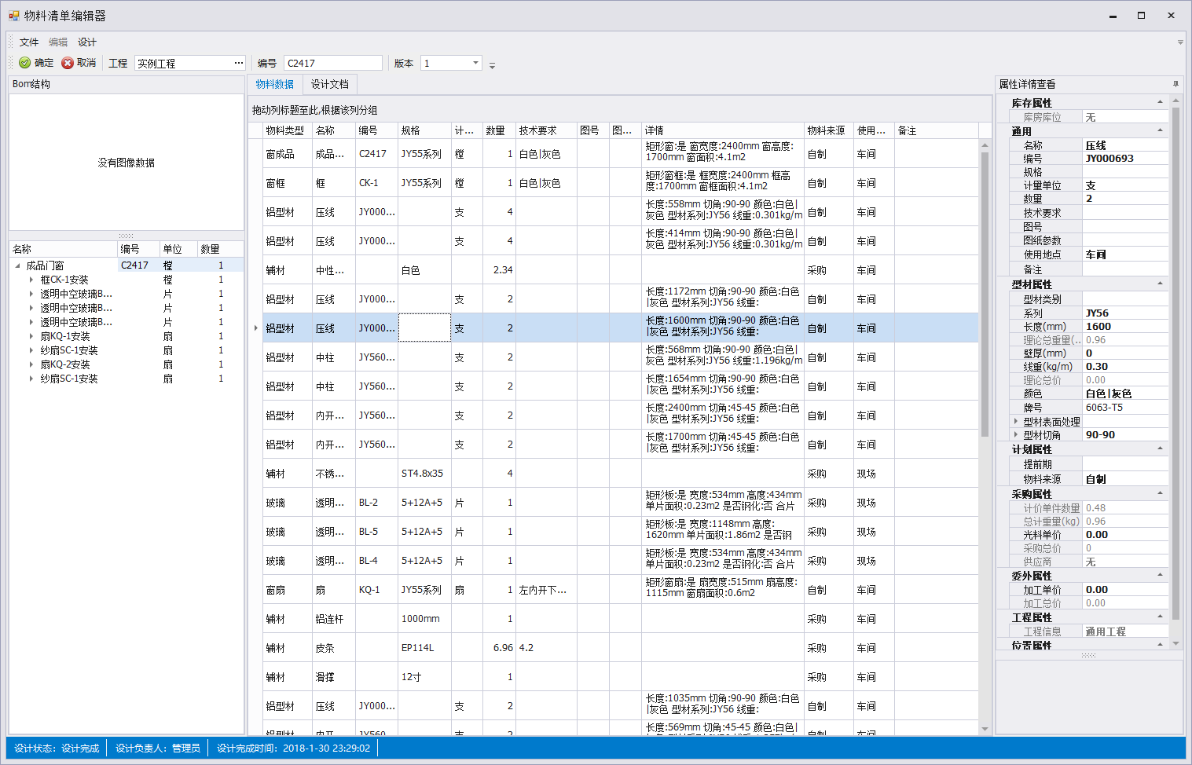Open the 设计 menu
Screen dimensions: 1192x765
(x=87, y=42)
